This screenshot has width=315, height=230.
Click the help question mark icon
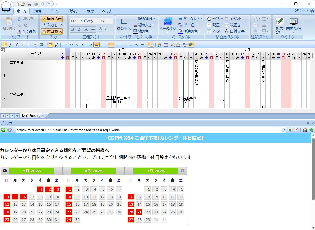pyautogui.click(x=312, y=11)
